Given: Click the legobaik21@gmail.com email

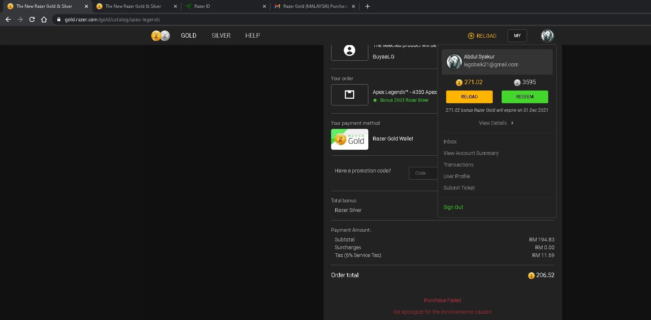Looking at the screenshot, I should point(491,64).
